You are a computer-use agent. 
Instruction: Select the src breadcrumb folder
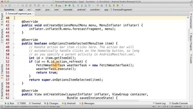point(29,10)
